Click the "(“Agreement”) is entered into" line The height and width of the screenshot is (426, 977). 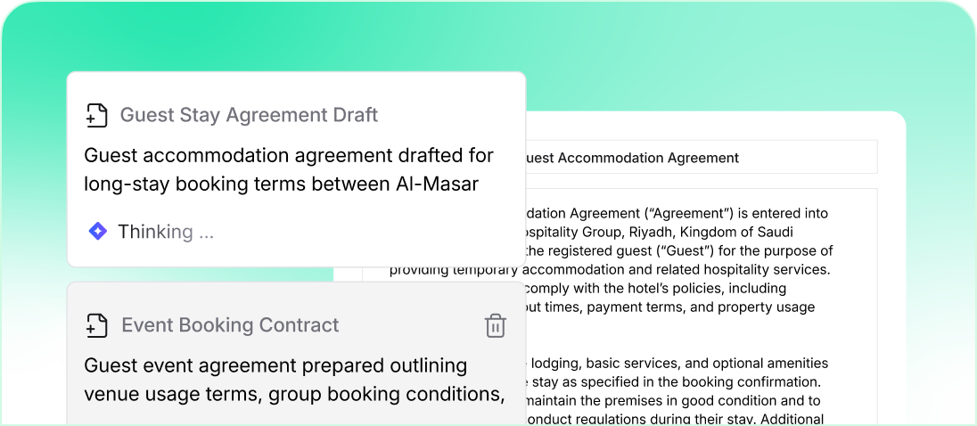click(677, 213)
